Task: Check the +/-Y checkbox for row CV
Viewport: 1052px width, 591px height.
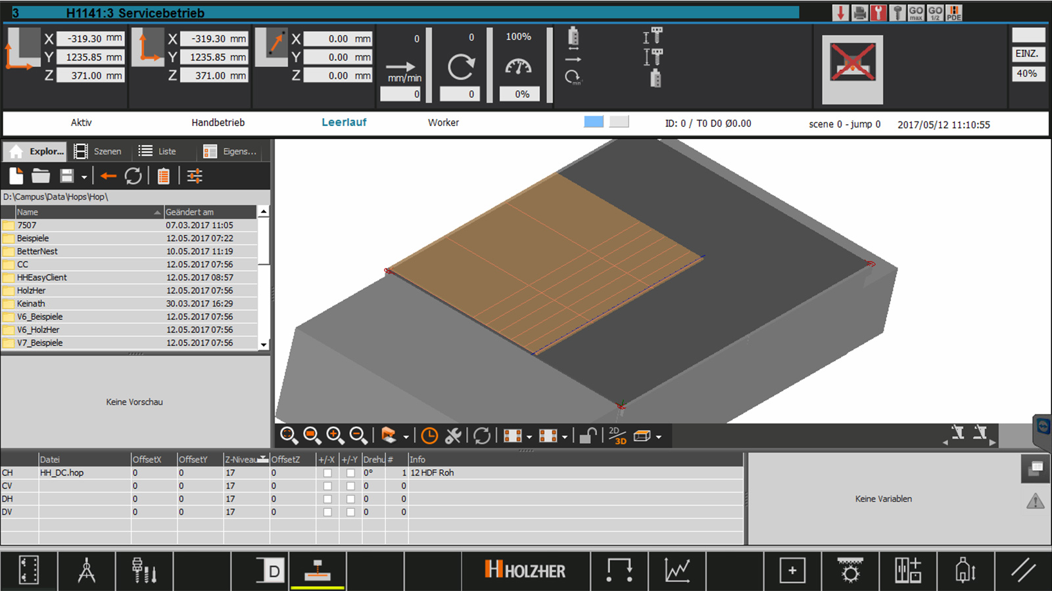Action: [x=350, y=486]
